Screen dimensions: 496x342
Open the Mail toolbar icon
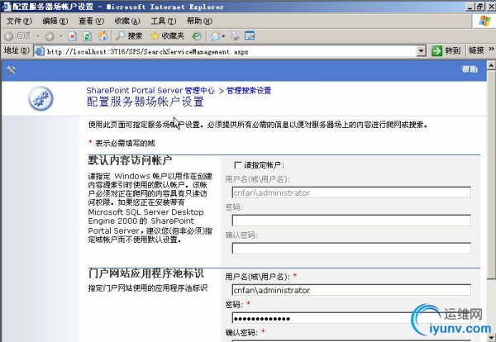tap(216, 36)
